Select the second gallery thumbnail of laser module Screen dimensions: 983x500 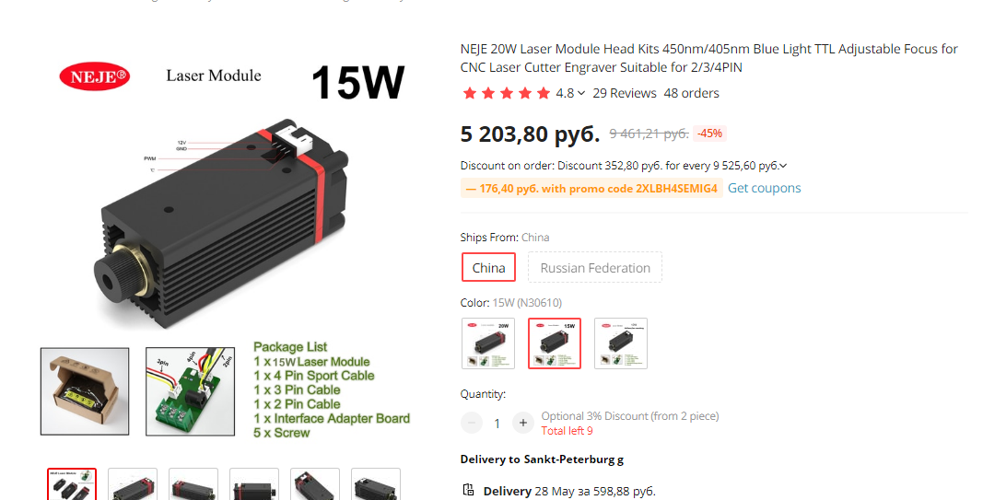[x=133, y=483]
